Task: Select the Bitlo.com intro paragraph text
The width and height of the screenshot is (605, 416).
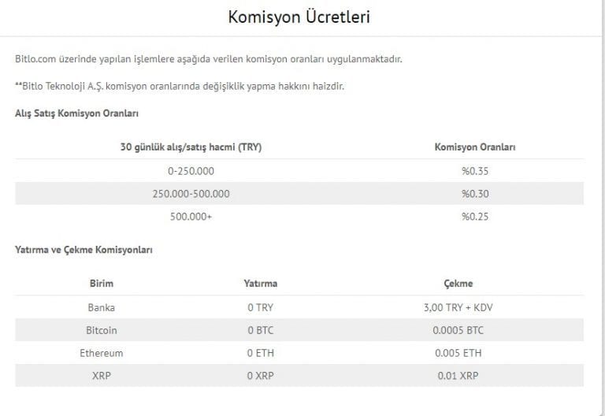Action: click(208, 59)
